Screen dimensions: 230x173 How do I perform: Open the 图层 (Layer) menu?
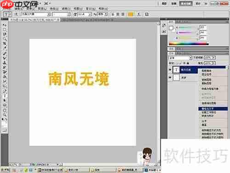tap(42, 9)
